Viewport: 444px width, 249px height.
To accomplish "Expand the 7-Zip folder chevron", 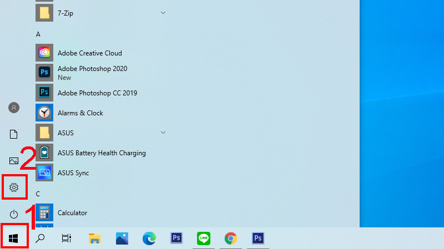I will pos(163,13).
